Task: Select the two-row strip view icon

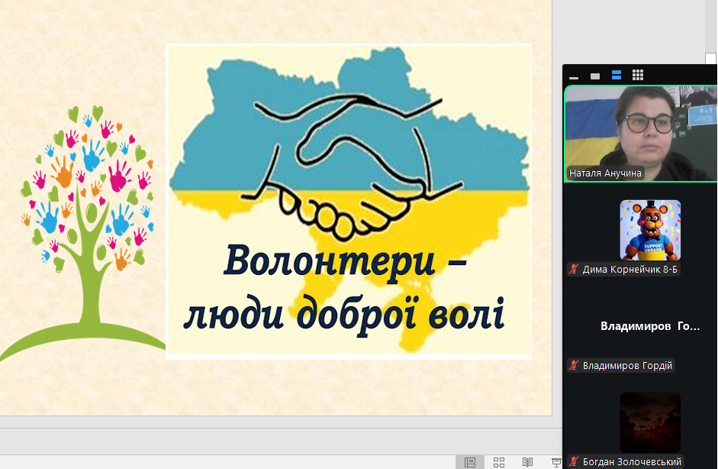Action: (617, 75)
